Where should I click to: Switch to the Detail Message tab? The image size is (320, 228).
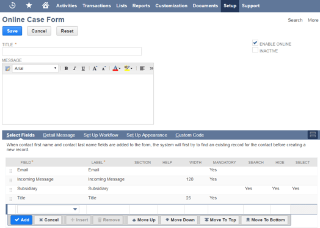[59, 135]
